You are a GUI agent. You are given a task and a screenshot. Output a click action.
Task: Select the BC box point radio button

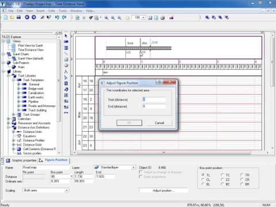(223, 184)
